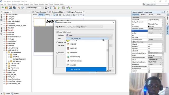Activate Connection Mode icon in Design toolbar

pyautogui.click(x=57, y=15)
